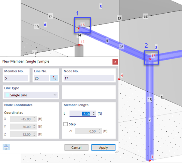
Task: Select node 16 in the model view
Action: tap(79, 28)
